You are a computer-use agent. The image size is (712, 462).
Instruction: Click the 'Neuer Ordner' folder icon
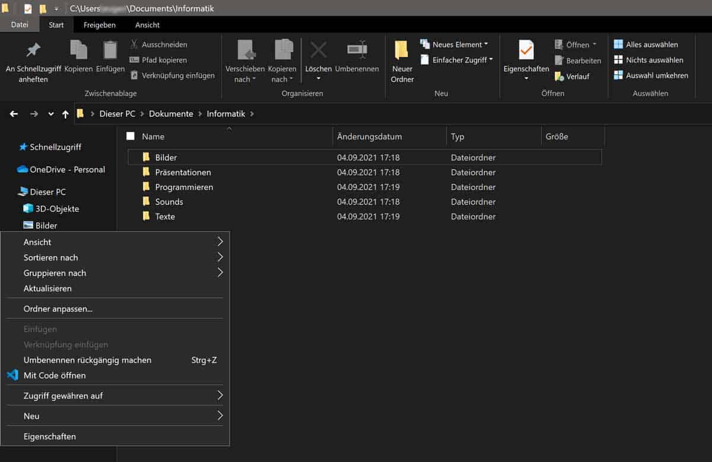point(402,50)
